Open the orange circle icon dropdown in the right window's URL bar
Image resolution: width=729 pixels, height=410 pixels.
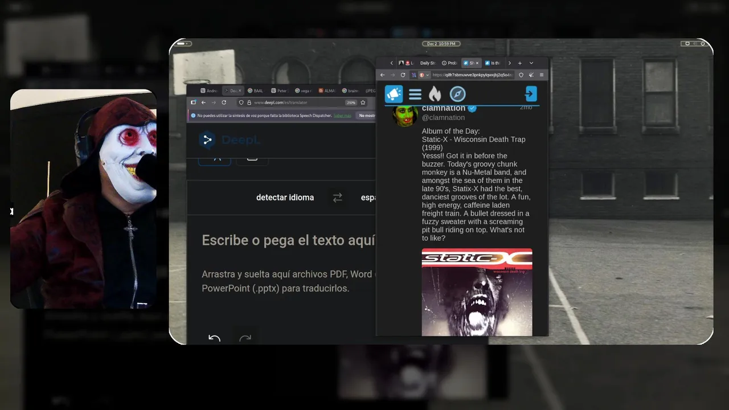coord(424,75)
